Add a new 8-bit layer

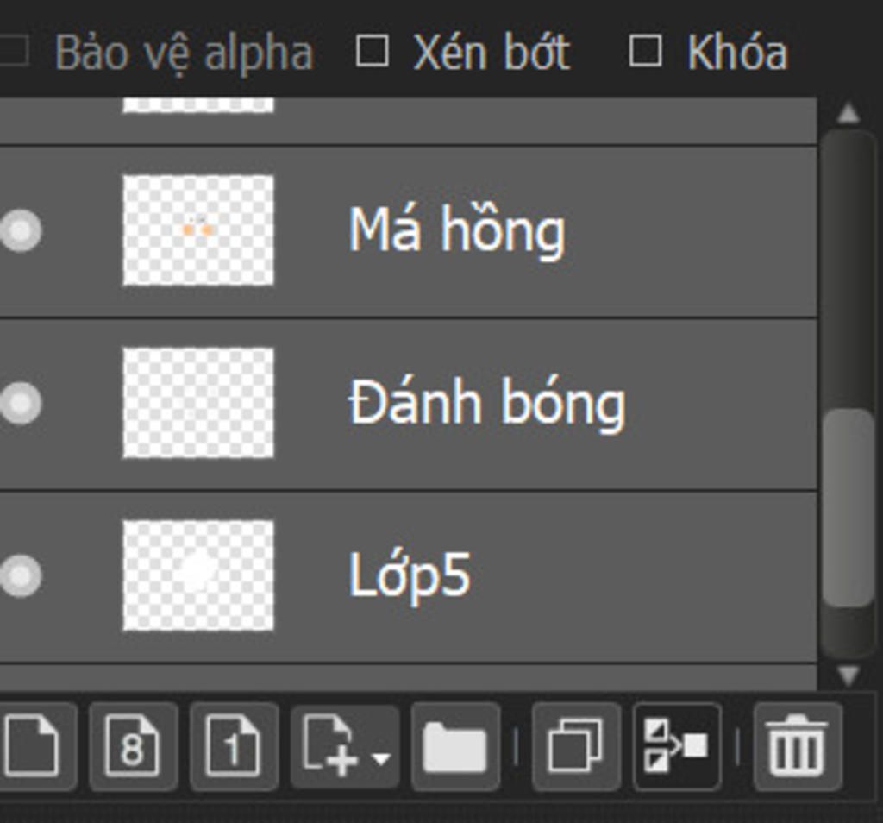133,746
